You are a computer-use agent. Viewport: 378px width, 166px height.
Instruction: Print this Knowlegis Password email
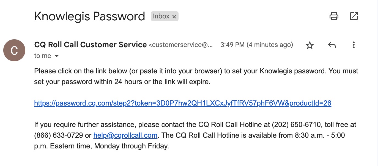[334, 16]
